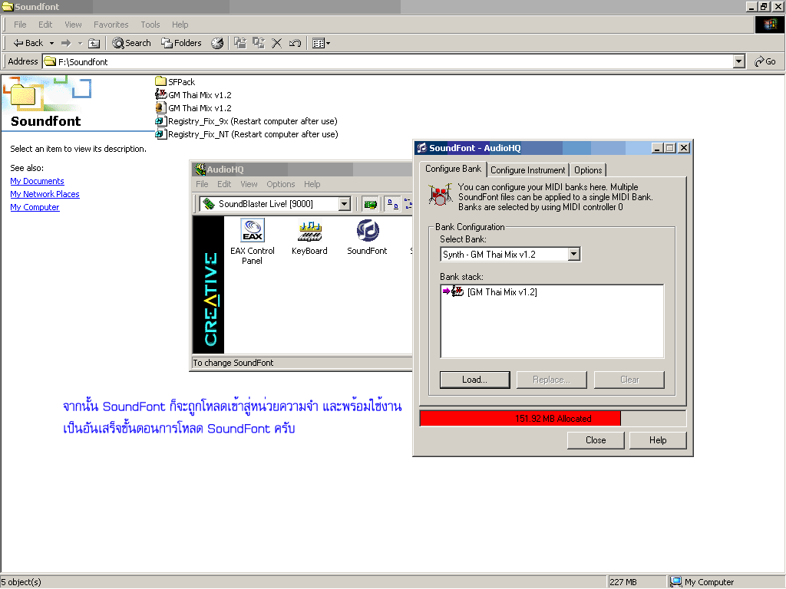Open the Explorer View menu
Image resolution: width=786 pixels, height=589 pixels.
(x=73, y=25)
